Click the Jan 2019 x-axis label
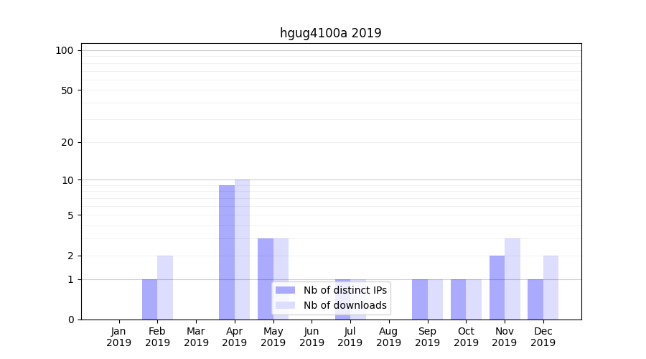The image size is (646, 359). click(x=119, y=337)
